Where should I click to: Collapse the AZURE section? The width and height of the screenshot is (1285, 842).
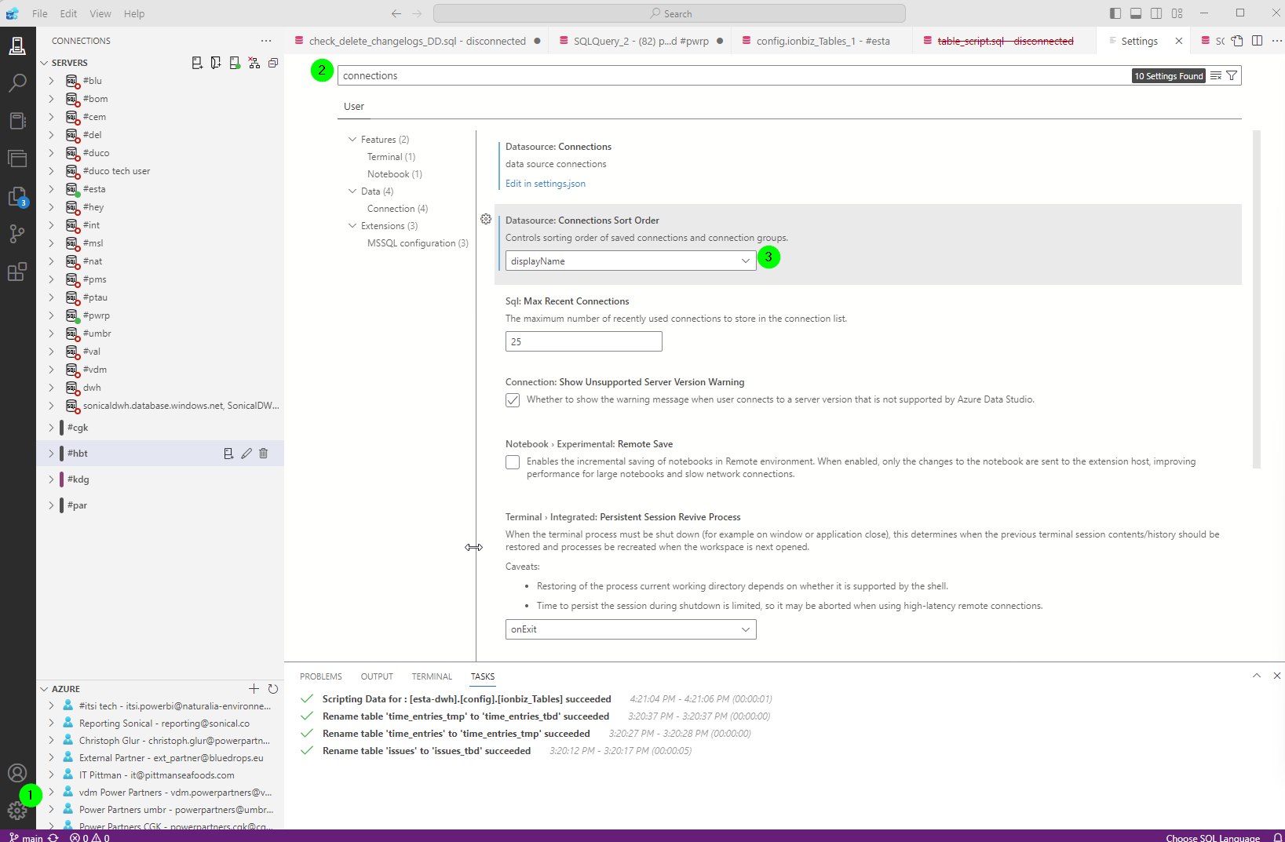click(45, 689)
